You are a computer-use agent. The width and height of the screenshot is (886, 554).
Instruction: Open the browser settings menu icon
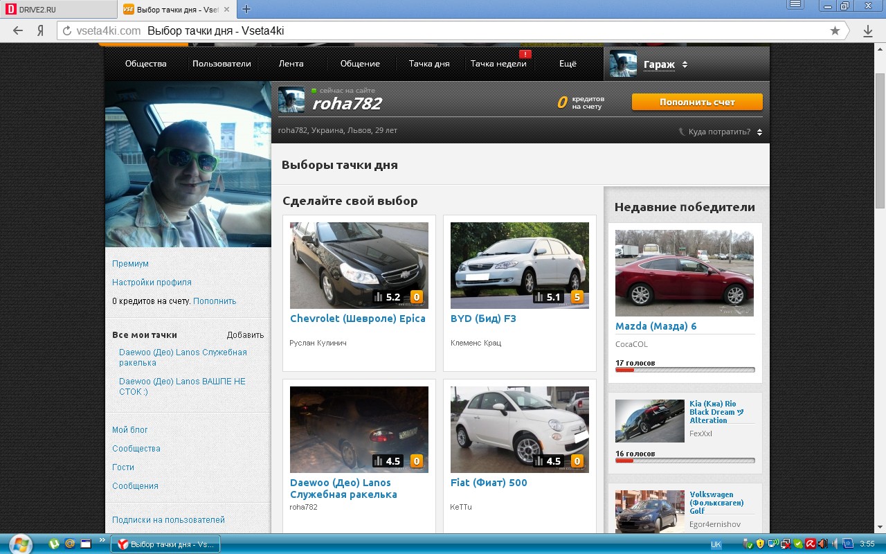tap(795, 4)
